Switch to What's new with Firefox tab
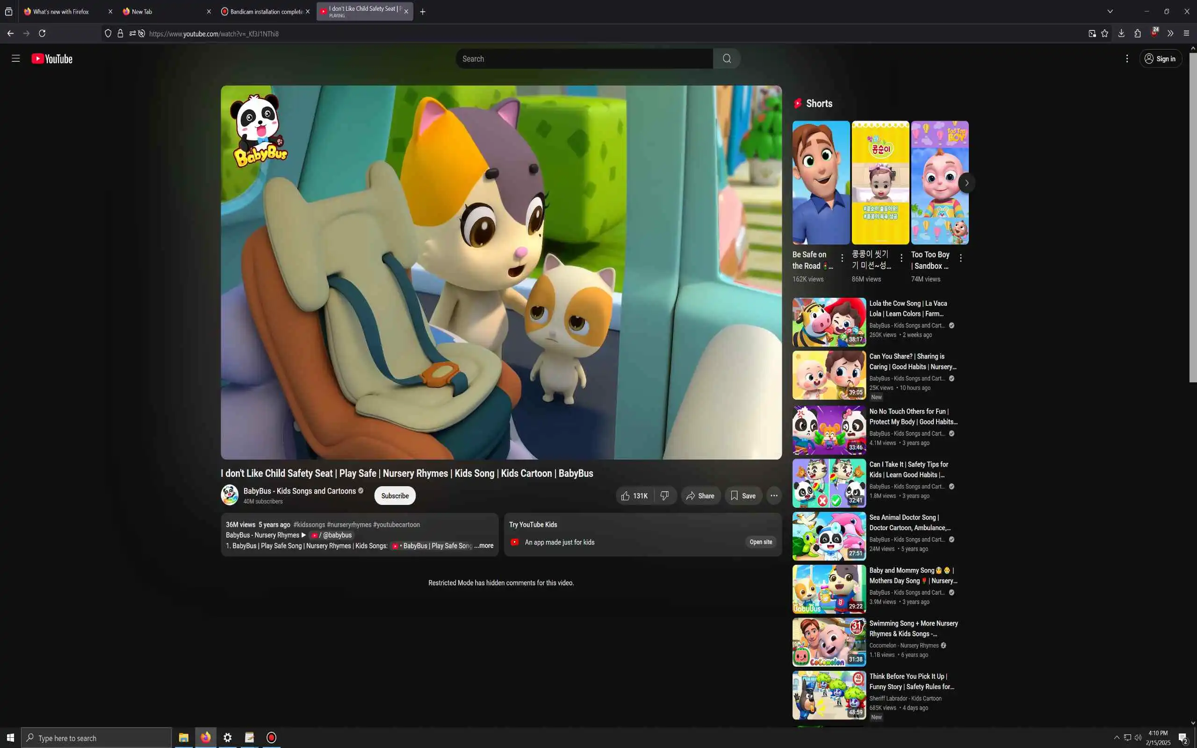Viewport: 1197px width, 748px height. [62, 12]
